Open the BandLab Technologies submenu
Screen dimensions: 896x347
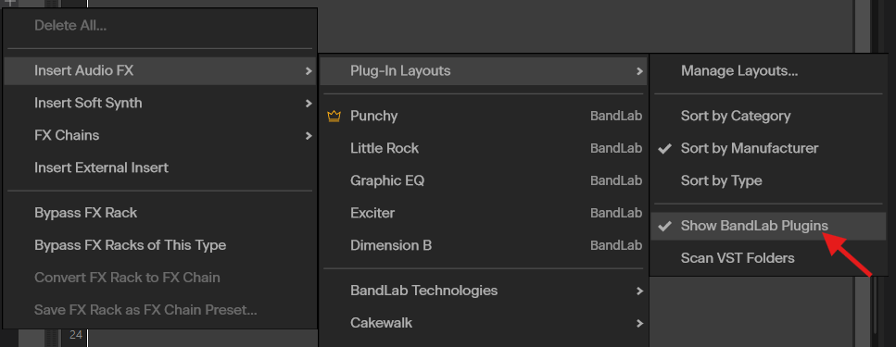click(x=484, y=291)
